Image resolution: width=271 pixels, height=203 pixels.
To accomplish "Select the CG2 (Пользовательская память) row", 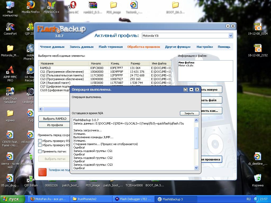I will click(x=105, y=75).
